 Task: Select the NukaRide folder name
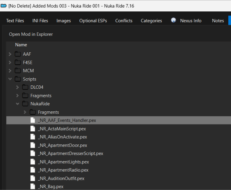[x=40, y=104]
